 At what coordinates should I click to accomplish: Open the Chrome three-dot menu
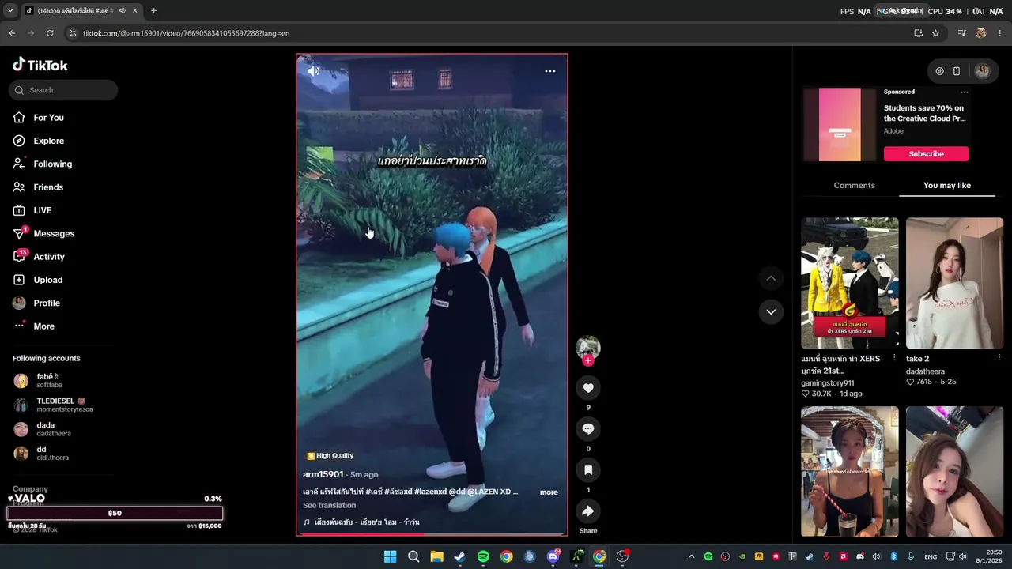click(1000, 33)
